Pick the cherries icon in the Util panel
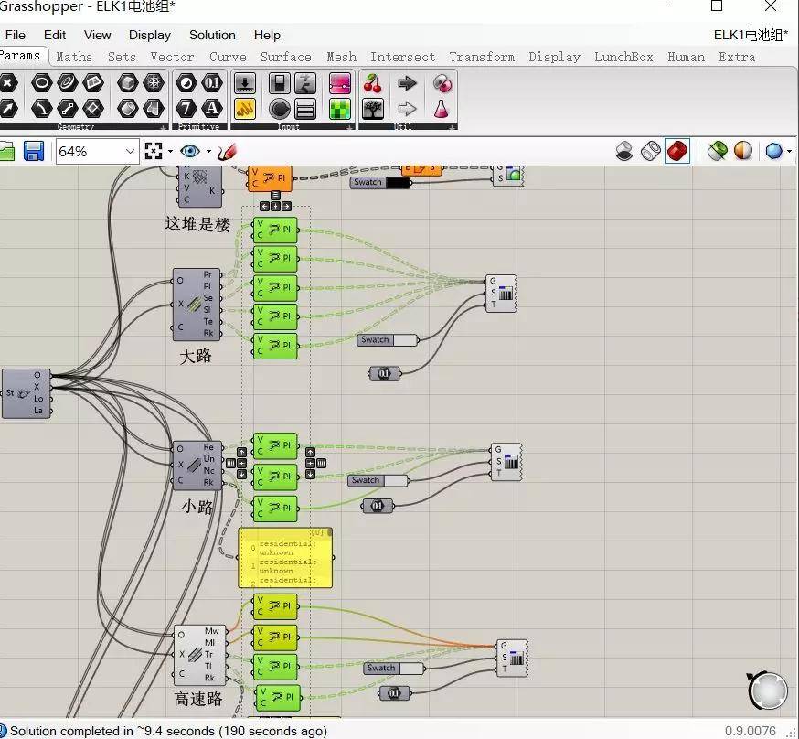This screenshot has width=799, height=739. click(x=372, y=84)
